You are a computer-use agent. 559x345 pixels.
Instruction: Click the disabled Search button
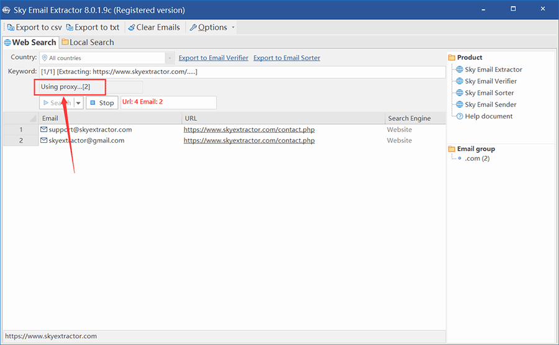[57, 103]
